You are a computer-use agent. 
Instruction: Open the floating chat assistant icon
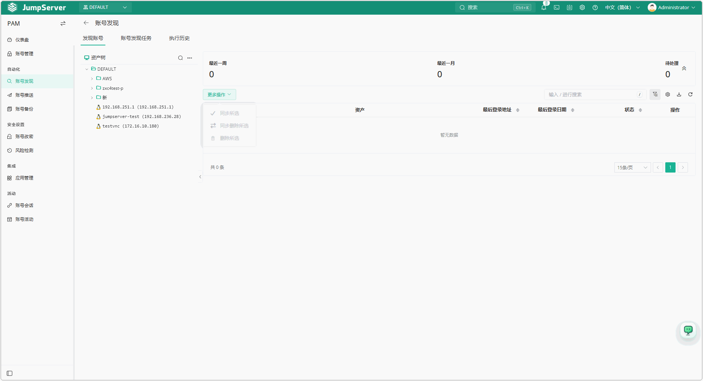(688, 330)
